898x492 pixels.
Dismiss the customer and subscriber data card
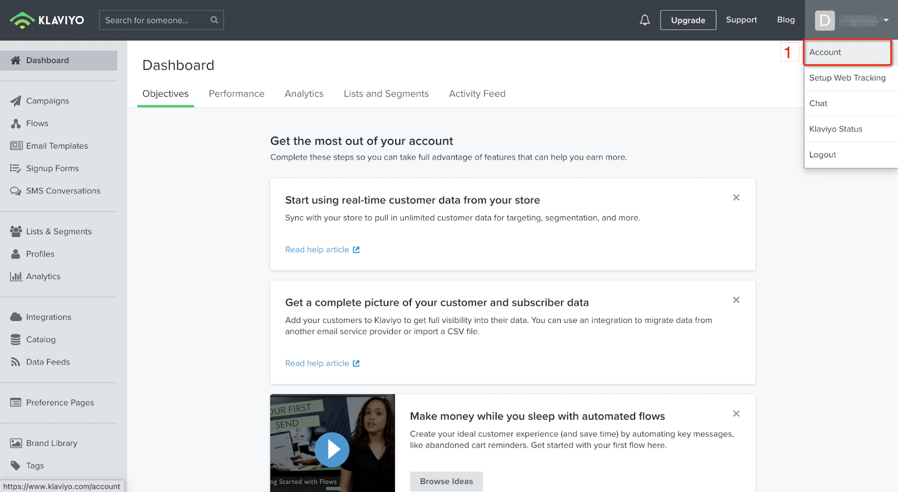(736, 300)
